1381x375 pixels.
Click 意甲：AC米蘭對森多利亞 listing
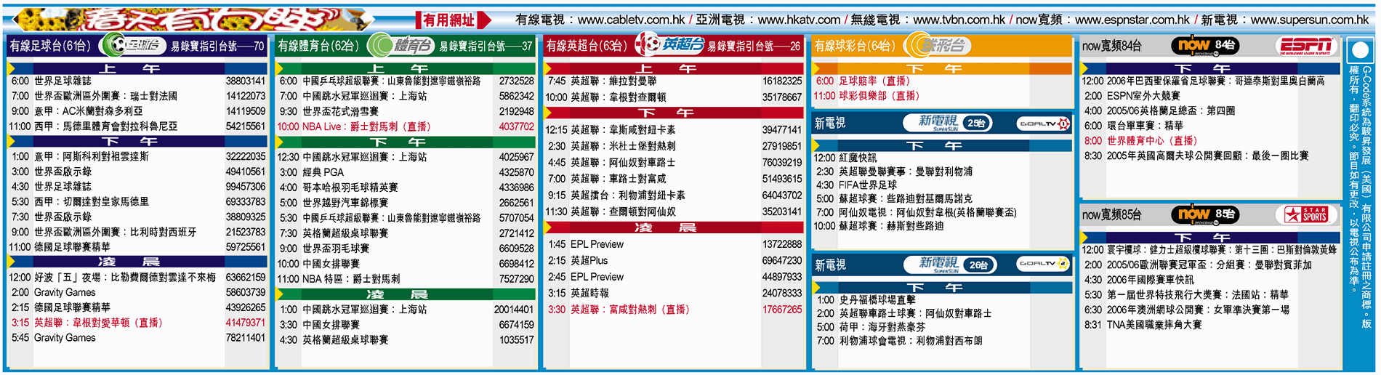pyautogui.click(x=88, y=111)
